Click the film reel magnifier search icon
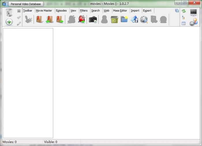 (144, 20)
